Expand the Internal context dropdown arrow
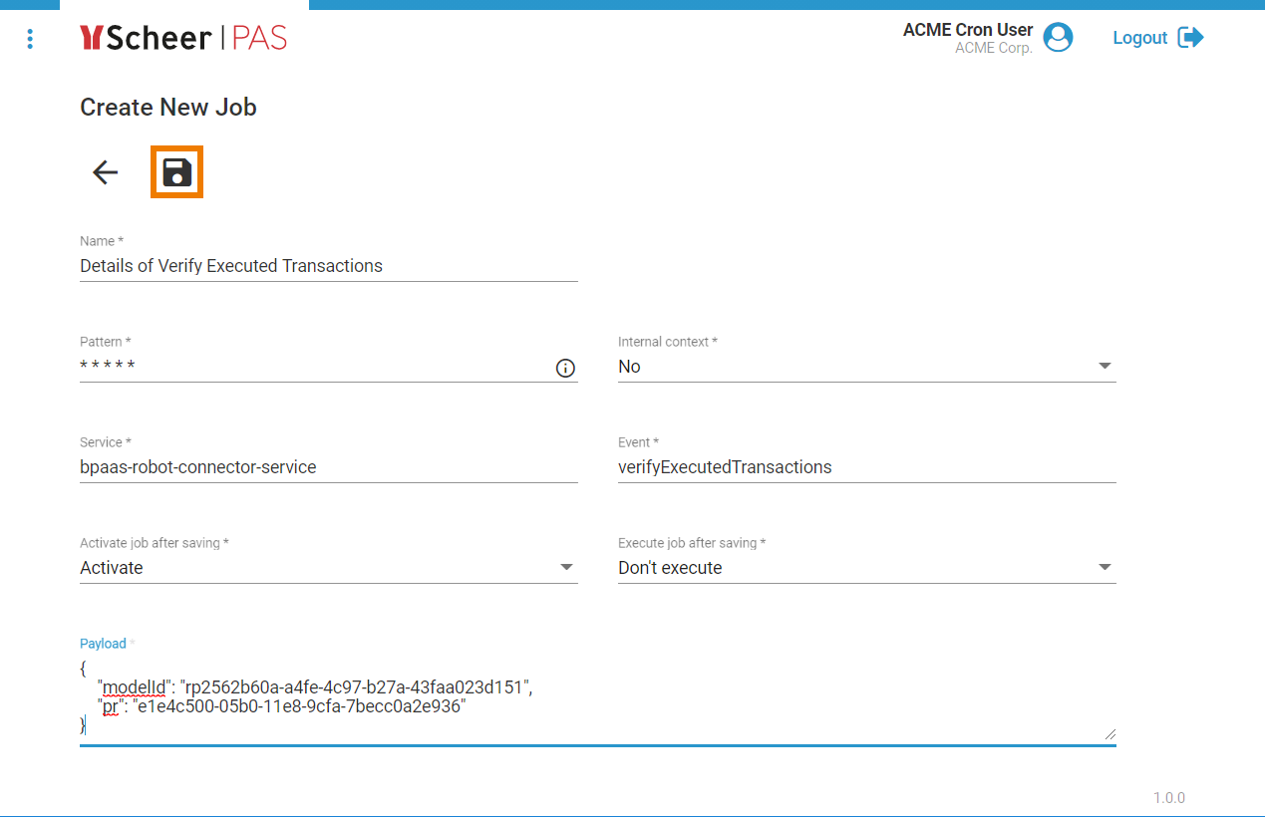 (x=1105, y=367)
